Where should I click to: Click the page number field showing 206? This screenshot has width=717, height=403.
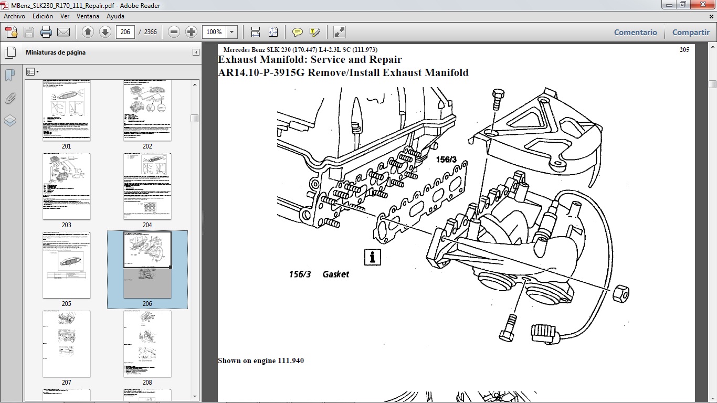pyautogui.click(x=125, y=32)
